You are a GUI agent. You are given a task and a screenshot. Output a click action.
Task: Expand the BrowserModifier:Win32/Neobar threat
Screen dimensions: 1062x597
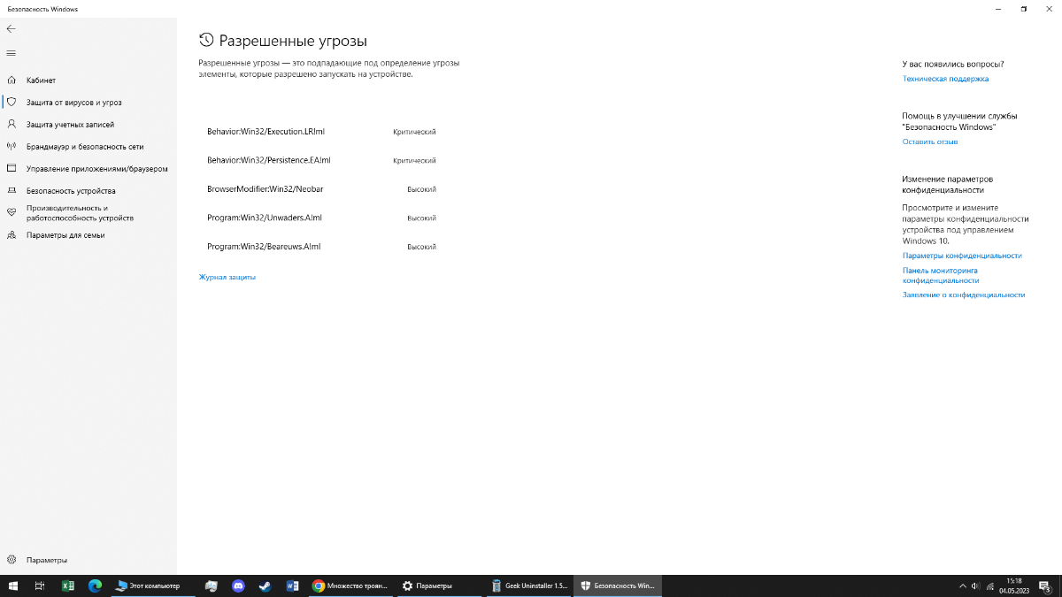pos(321,189)
